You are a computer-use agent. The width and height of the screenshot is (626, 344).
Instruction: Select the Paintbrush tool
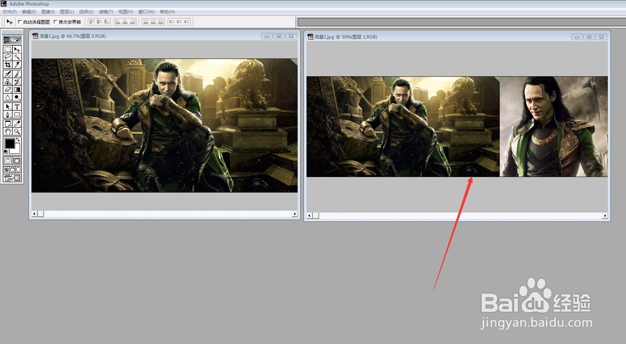pos(17,74)
